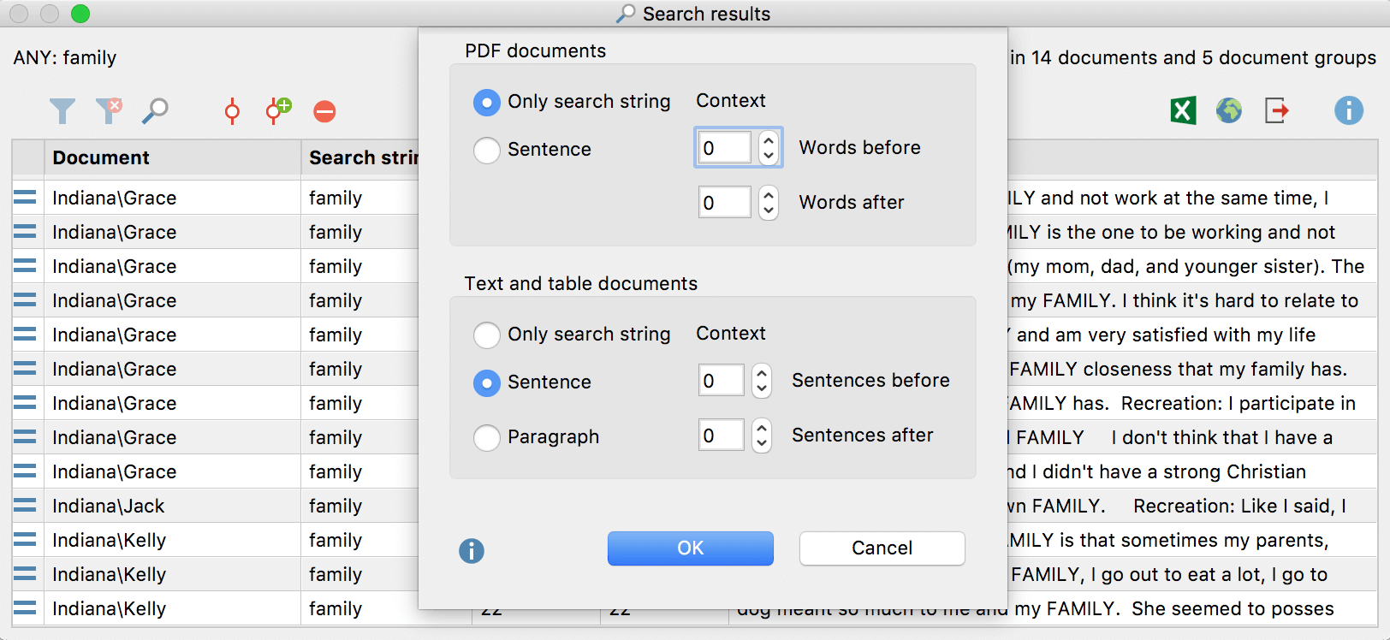1390x640 pixels.
Task: Click the Words after number field
Action: click(x=725, y=203)
